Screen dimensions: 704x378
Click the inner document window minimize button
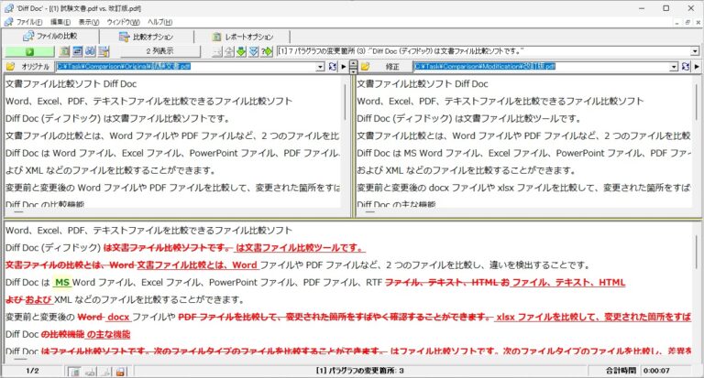[677, 22]
